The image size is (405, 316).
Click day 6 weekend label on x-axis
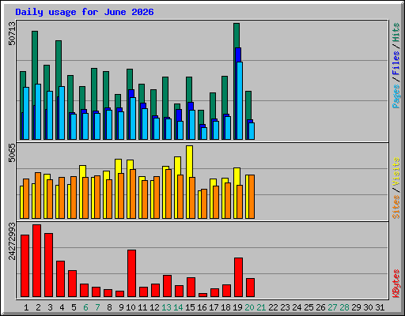click(85, 307)
